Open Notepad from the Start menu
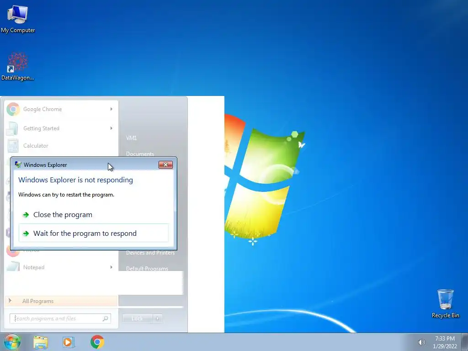The height and width of the screenshot is (351, 468). [61, 267]
